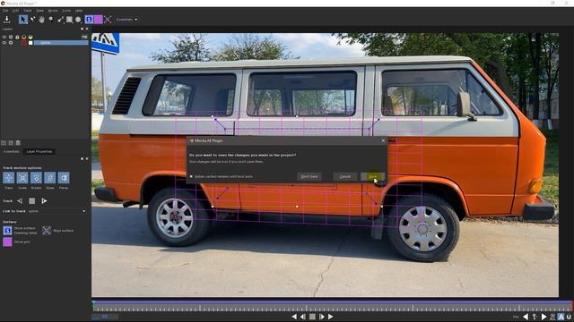Open the Edit menu
Image resolution: width=574 pixels, height=322 pixels.
click(16, 11)
